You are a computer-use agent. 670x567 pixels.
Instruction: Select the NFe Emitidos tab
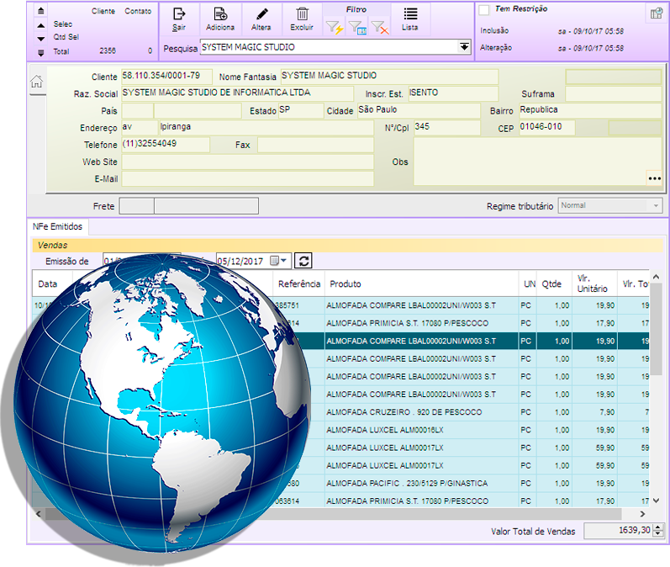[57, 226]
